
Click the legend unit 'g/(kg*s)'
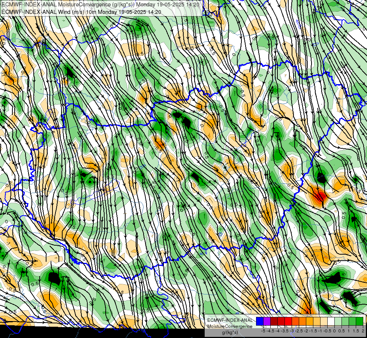coord(230,332)
